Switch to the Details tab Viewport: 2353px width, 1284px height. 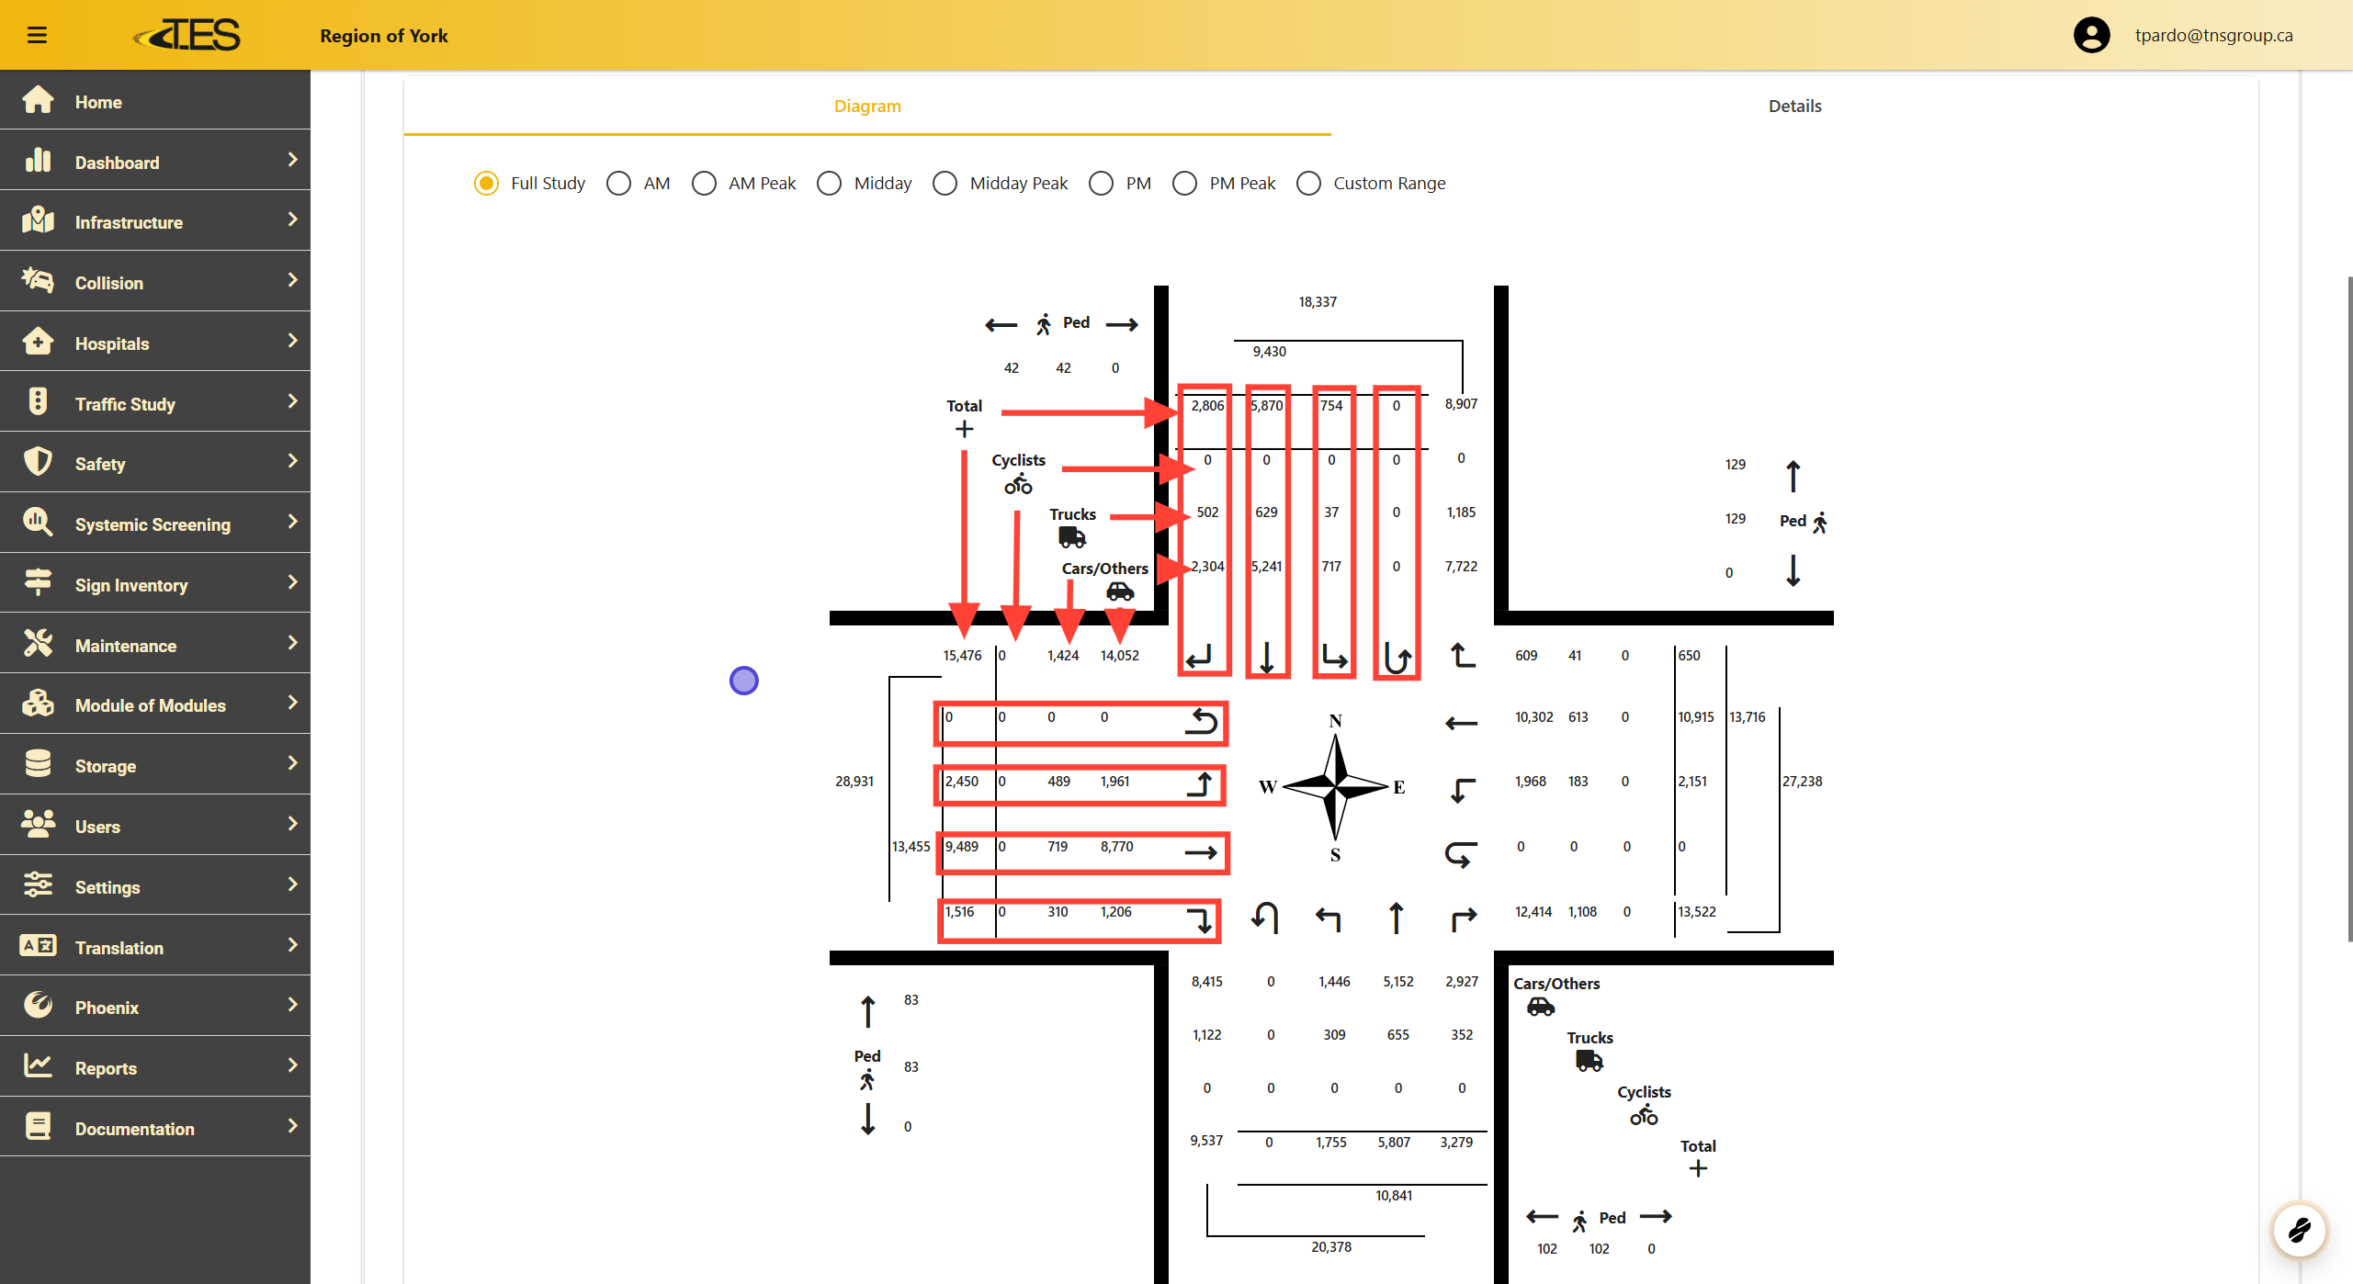1794,107
